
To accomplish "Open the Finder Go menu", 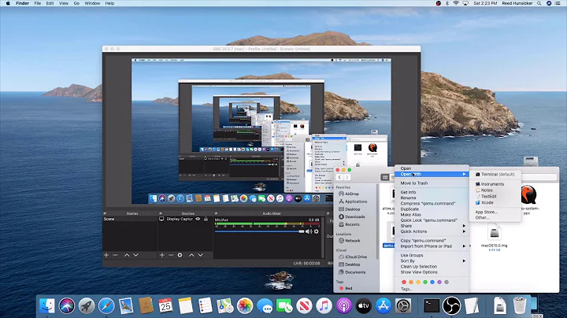I will point(76,3).
